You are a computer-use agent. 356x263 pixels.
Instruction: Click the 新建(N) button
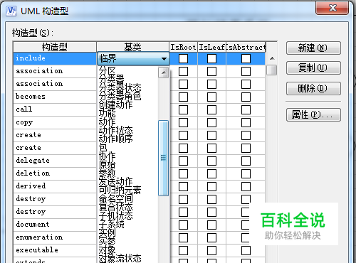(313, 48)
